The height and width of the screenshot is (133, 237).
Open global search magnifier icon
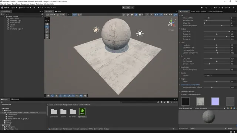pos(211,7)
